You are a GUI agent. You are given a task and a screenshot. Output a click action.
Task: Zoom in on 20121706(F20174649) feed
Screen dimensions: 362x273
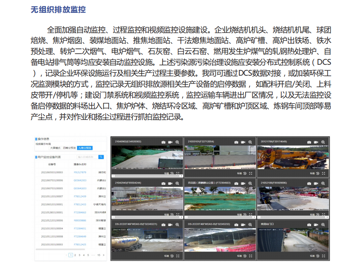(x=323, y=142)
